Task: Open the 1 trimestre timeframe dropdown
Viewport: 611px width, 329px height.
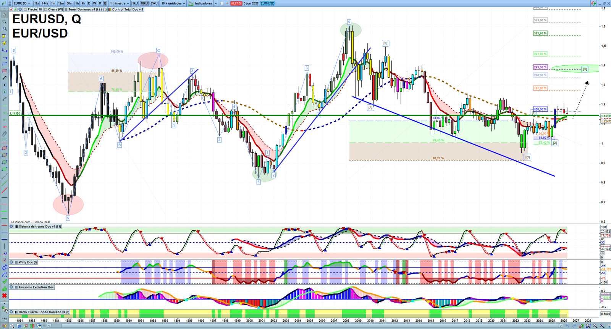Action: (x=119, y=3)
